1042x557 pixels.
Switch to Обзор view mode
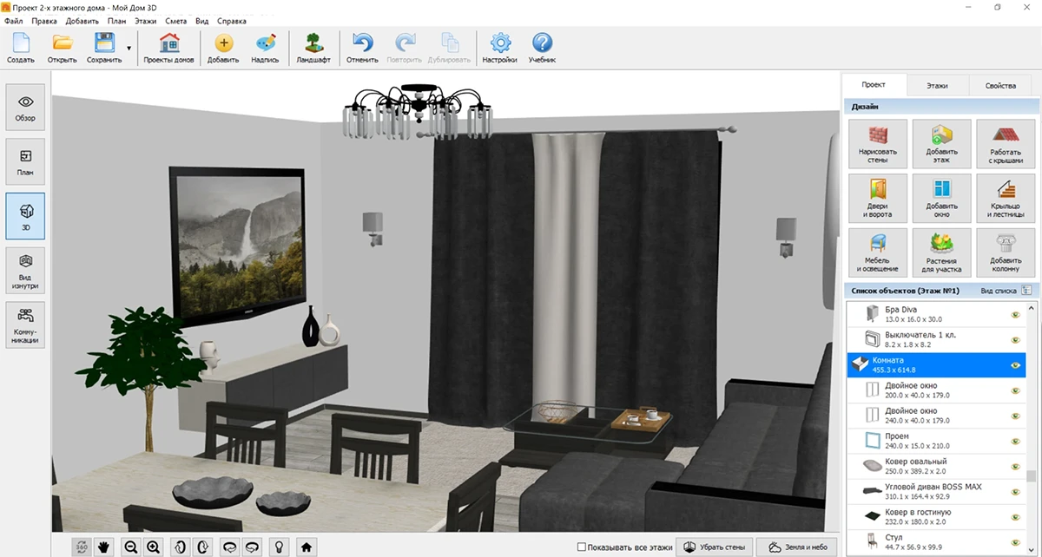(x=25, y=108)
